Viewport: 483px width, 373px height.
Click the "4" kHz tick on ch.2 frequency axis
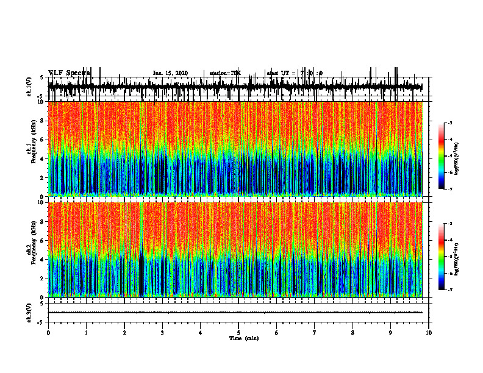(43, 260)
